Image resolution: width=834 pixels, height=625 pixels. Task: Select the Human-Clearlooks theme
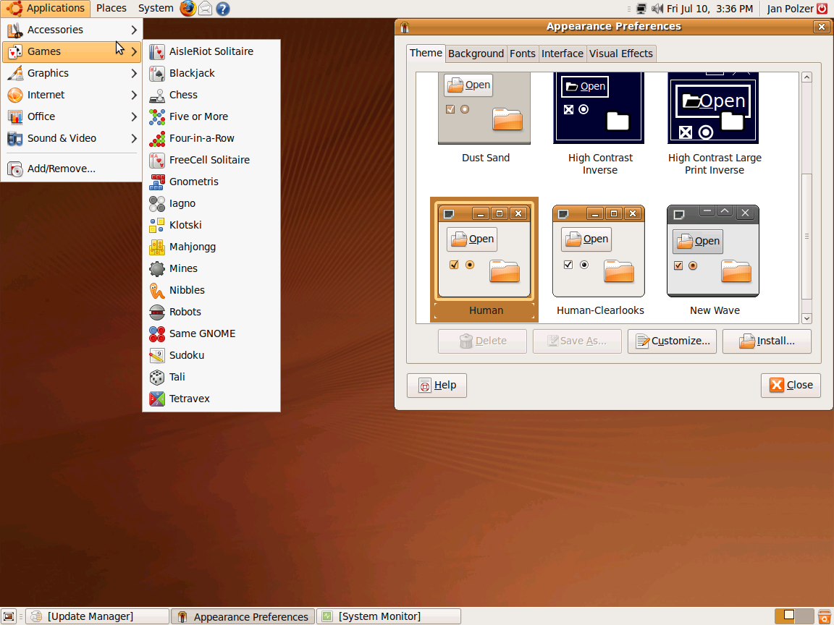pyautogui.click(x=599, y=260)
